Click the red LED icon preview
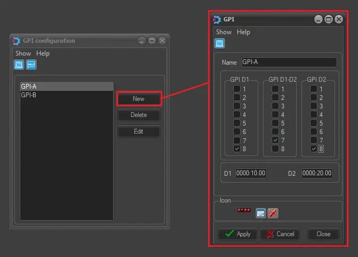This screenshot has width=358, height=257. [244, 211]
